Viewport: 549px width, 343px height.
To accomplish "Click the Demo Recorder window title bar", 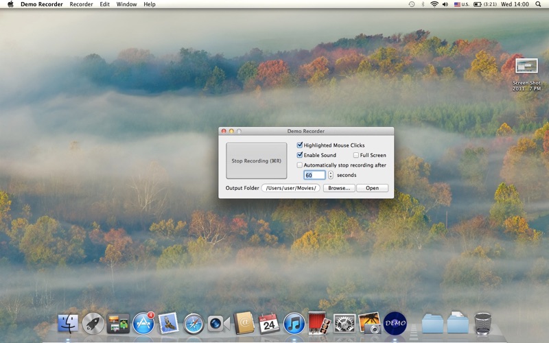I will 306,131.
